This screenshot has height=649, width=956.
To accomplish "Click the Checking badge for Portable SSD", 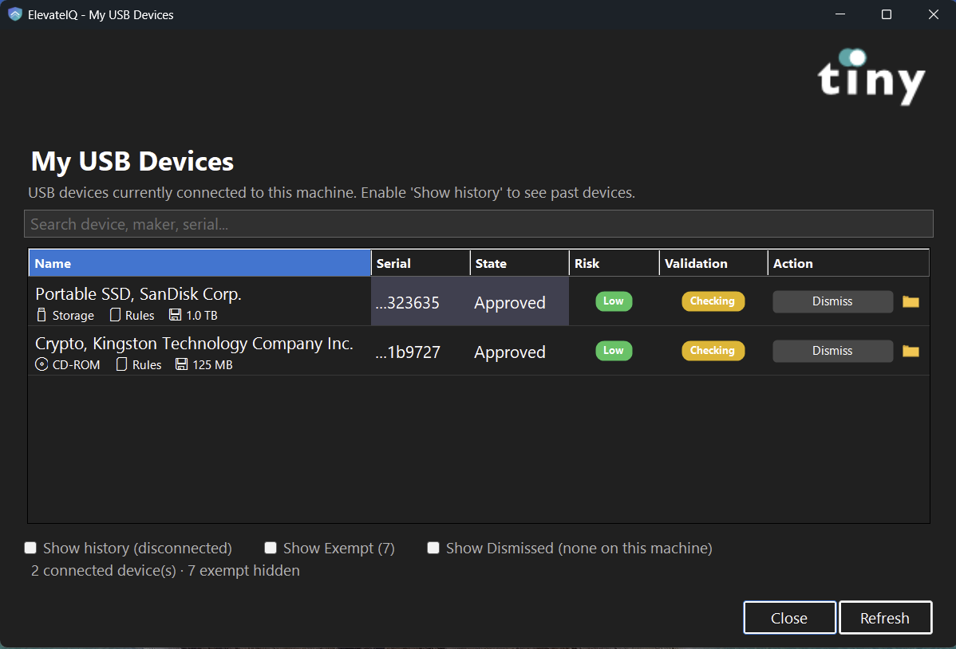I will 713,301.
